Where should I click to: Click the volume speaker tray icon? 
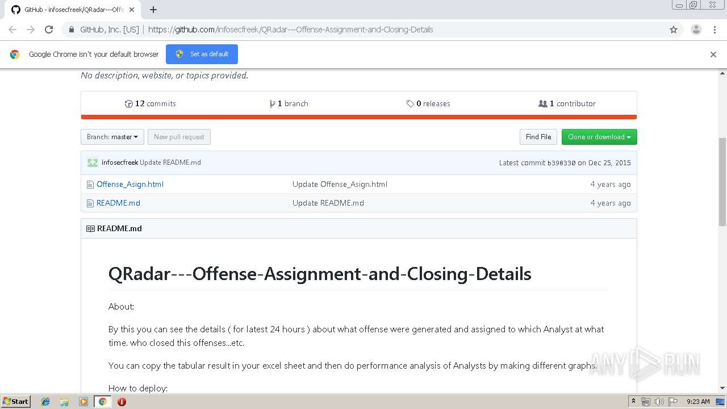pos(659,402)
